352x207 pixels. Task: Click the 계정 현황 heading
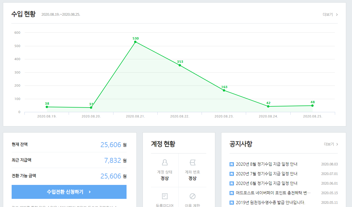pyautogui.click(x=163, y=144)
